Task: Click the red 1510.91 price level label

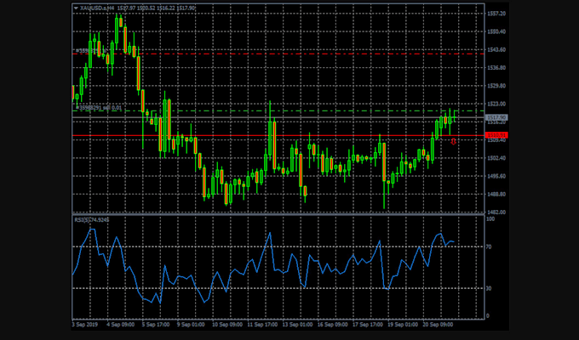Action: [496, 135]
